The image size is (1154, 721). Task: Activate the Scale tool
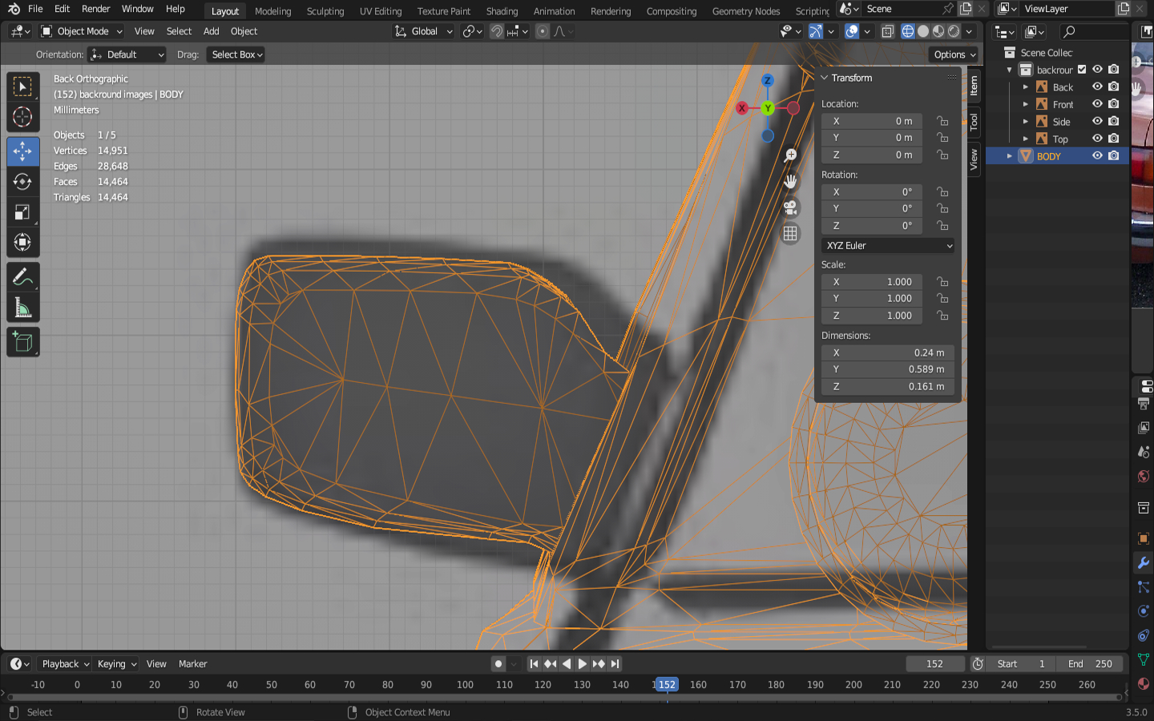[22, 212]
